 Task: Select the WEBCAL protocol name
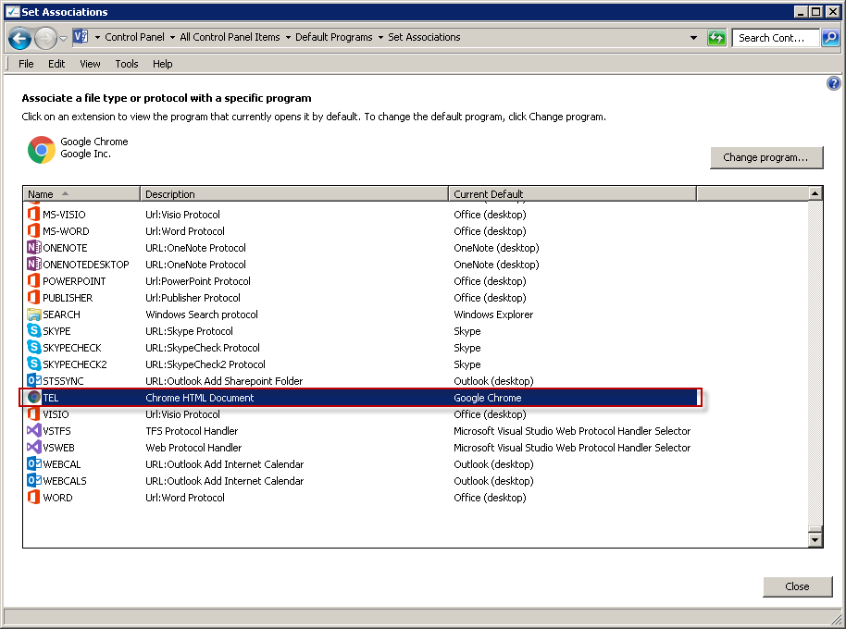point(62,464)
